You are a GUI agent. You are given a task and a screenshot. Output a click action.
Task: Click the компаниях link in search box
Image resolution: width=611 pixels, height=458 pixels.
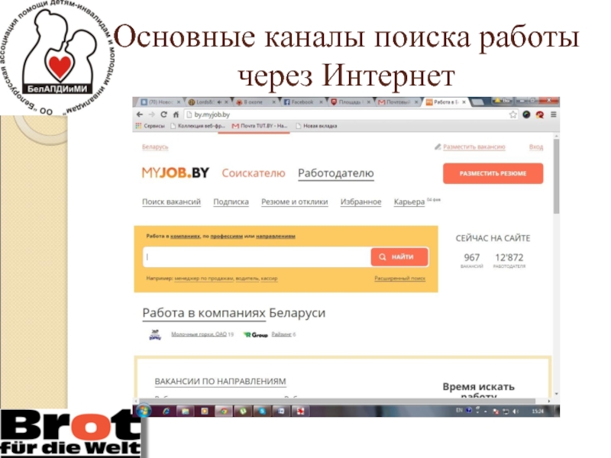185,236
